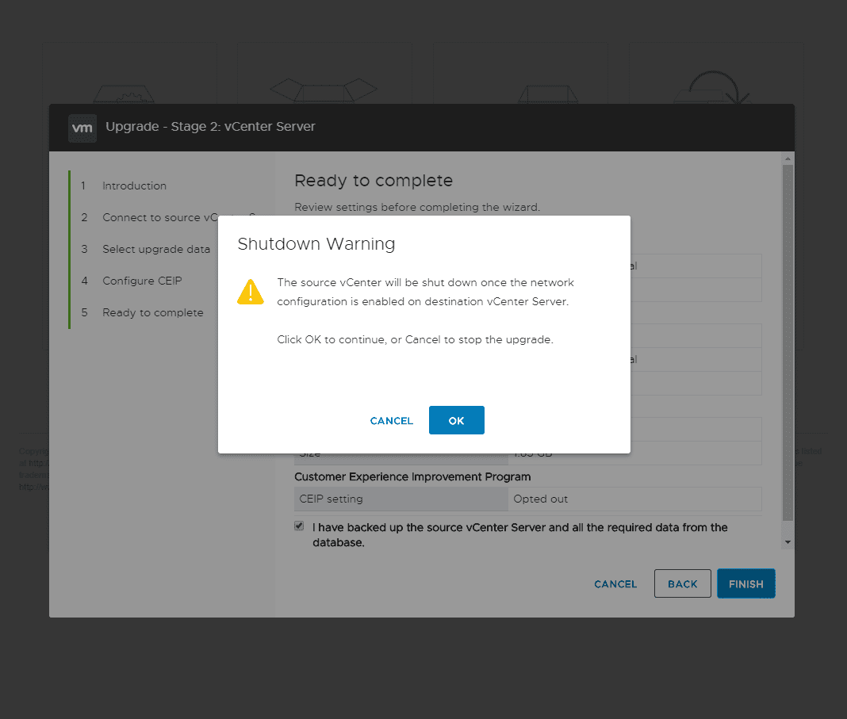This screenshot has height=719, width=847.
Task: Click the FINISH button in the wizard
Action: click(x=746, y=583)
